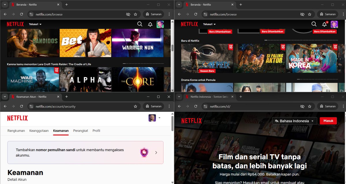The width and height of the screenshot is (346, 184).
Task: Click vertical scrollbar in top-left Netflix window
Action: point(172,48)
